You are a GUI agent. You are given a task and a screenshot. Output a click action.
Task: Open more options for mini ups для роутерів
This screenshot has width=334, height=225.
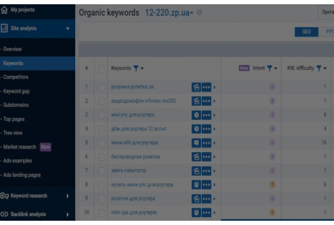206,212
